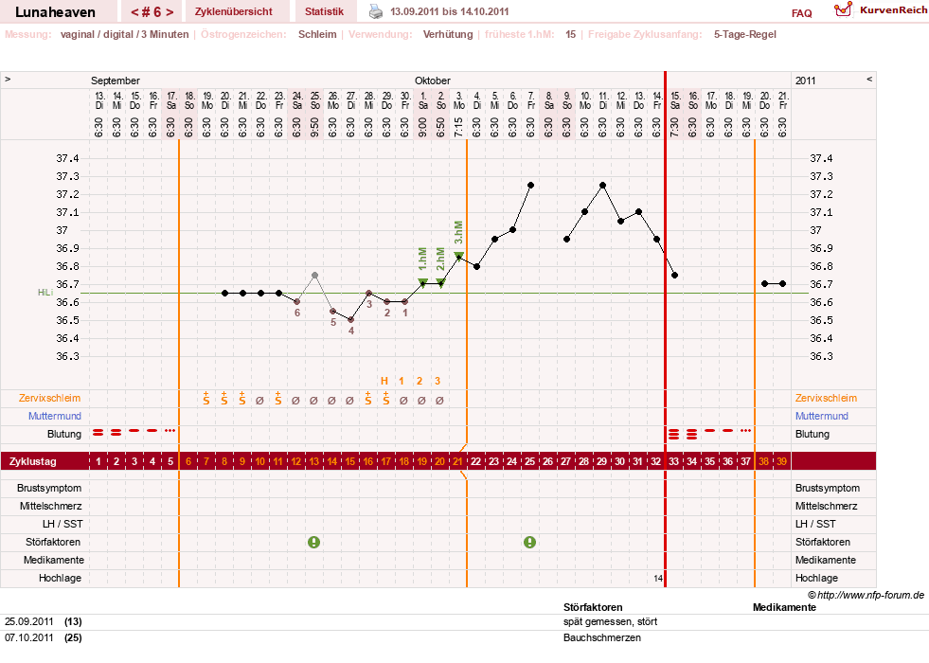This screenshot has height=663, width=929.
Task: Open the Statistik tab
Action: click(x=324, y=11)
